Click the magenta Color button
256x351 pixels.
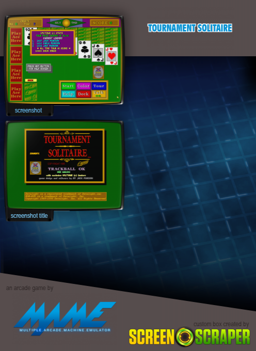(x=84, y=86)
